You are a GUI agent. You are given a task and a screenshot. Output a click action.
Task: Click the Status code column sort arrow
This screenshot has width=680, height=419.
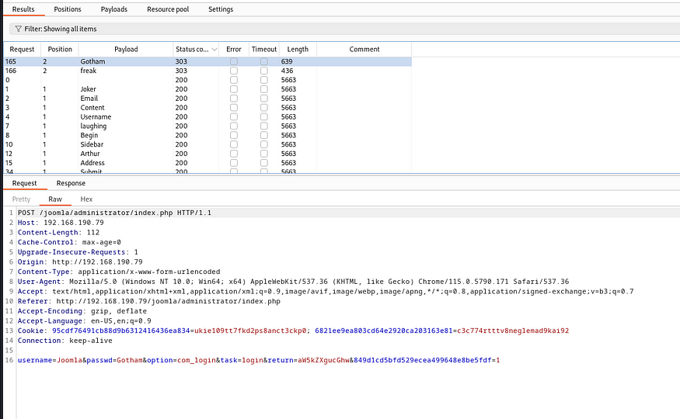214,50
